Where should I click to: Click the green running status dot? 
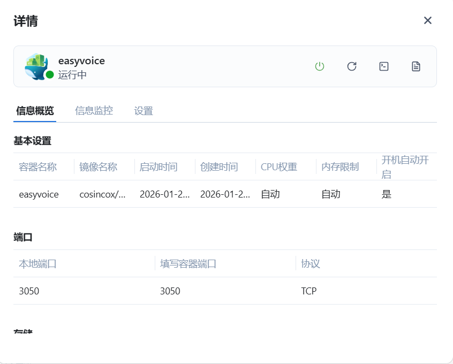50,75
